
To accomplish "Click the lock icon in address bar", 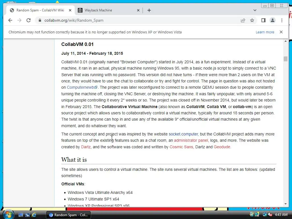I will point(40,20).
